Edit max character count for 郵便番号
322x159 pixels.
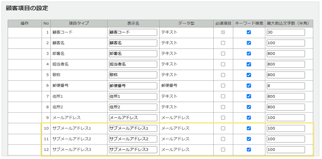pyautogui.click(x=286, y=86)
